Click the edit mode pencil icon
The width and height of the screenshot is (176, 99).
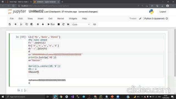coord(140,18)
